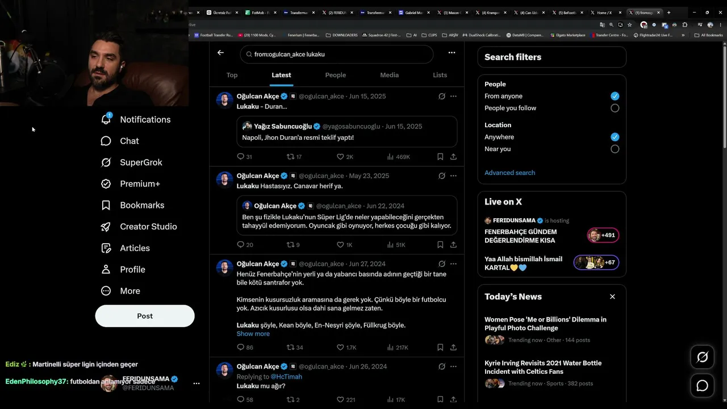This screenshot has width=727, height=409.
Task: Open search options three-dot menu
Action: [x=452, y=53]
